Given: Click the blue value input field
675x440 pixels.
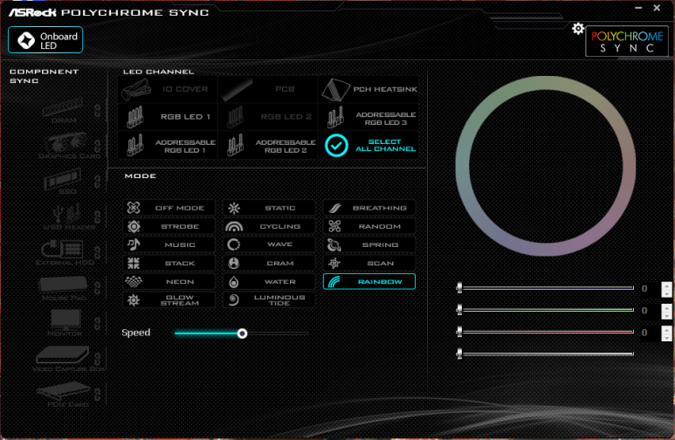Looking at the screenshot, I should pos(651,289).
